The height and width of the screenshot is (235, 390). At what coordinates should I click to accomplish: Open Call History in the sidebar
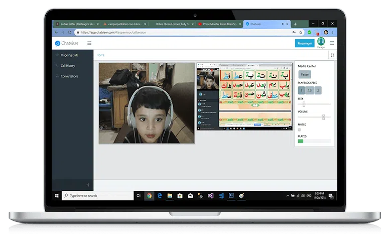68,66
